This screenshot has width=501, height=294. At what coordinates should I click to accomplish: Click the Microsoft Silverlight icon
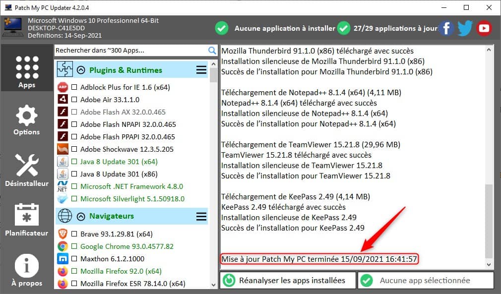pyautogui.click(x=63, y=199)
